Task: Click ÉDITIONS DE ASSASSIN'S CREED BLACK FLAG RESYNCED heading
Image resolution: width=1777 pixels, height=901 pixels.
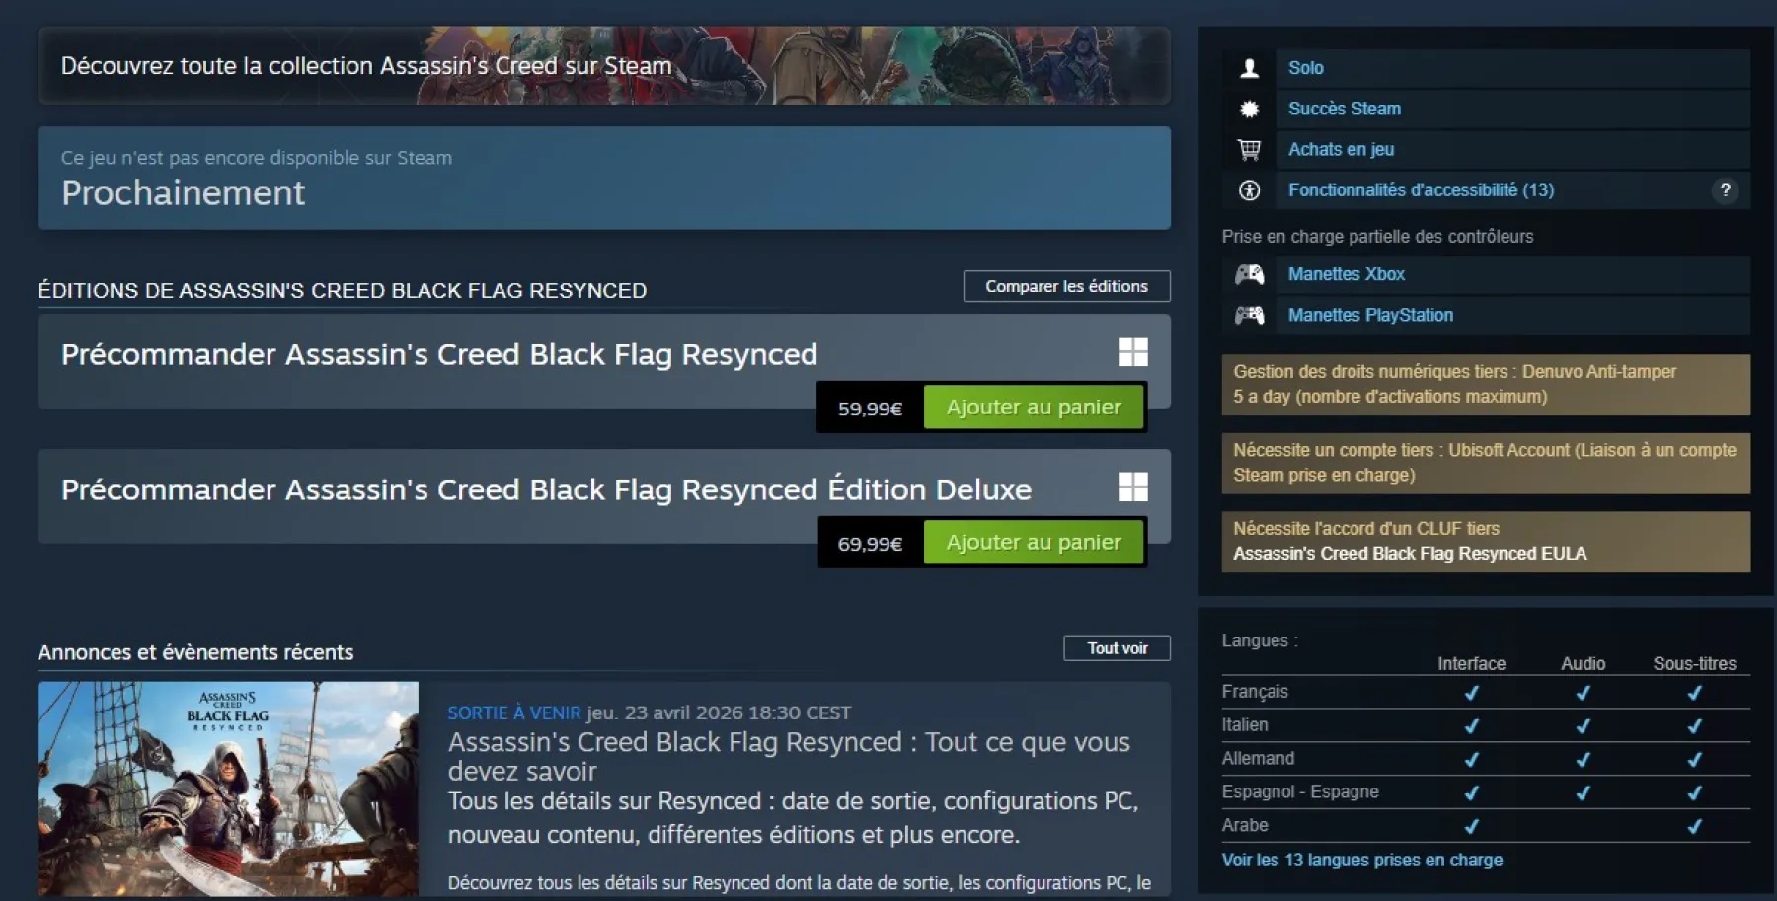Action: click(342, 291)
